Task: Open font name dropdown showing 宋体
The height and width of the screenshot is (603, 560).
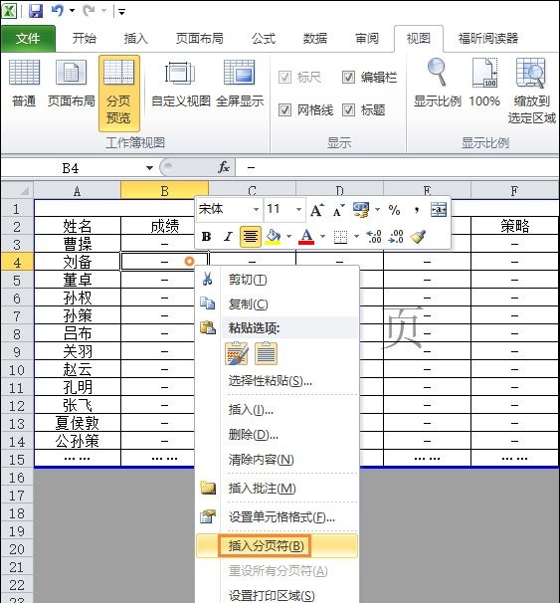Action: [256, 210]
